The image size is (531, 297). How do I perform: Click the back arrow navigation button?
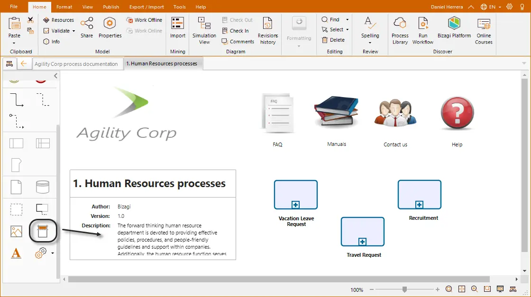click(x=24, y=63)
